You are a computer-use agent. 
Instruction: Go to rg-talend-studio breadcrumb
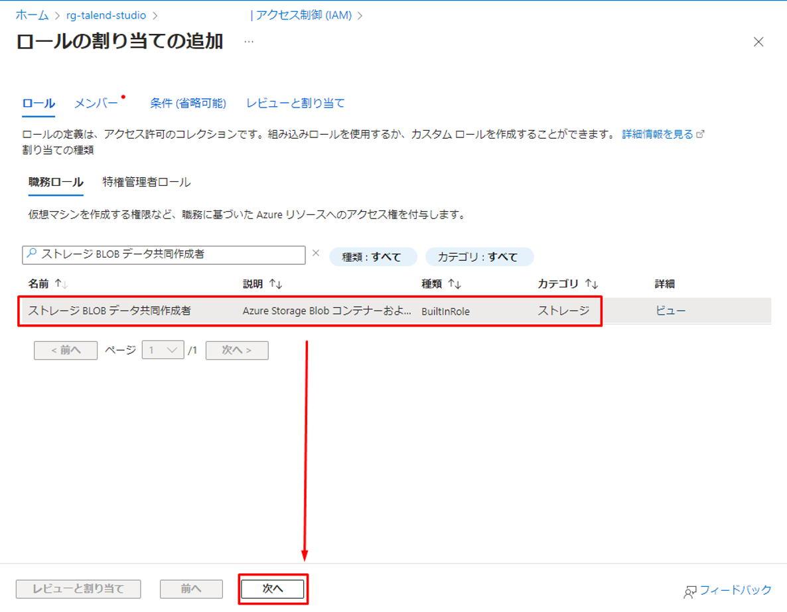pos(106,15)
